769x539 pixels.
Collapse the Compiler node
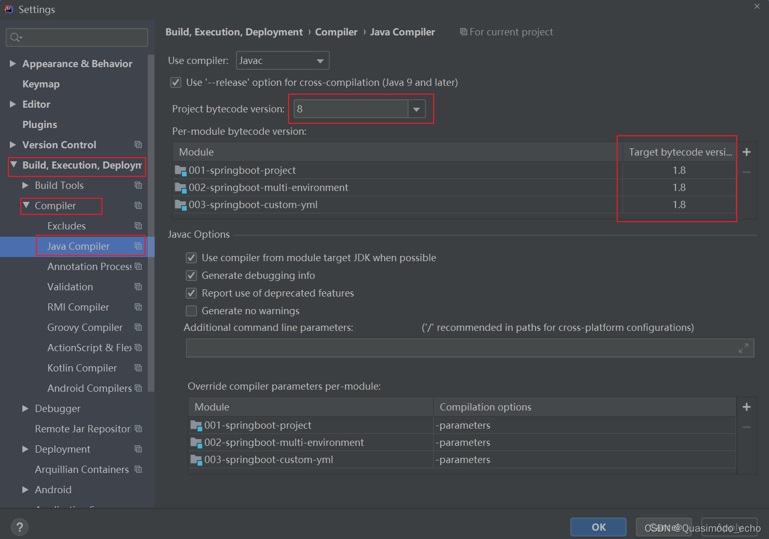(x=26, y=206)
